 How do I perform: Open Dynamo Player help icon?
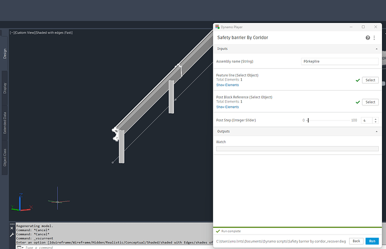click(368, 37)
